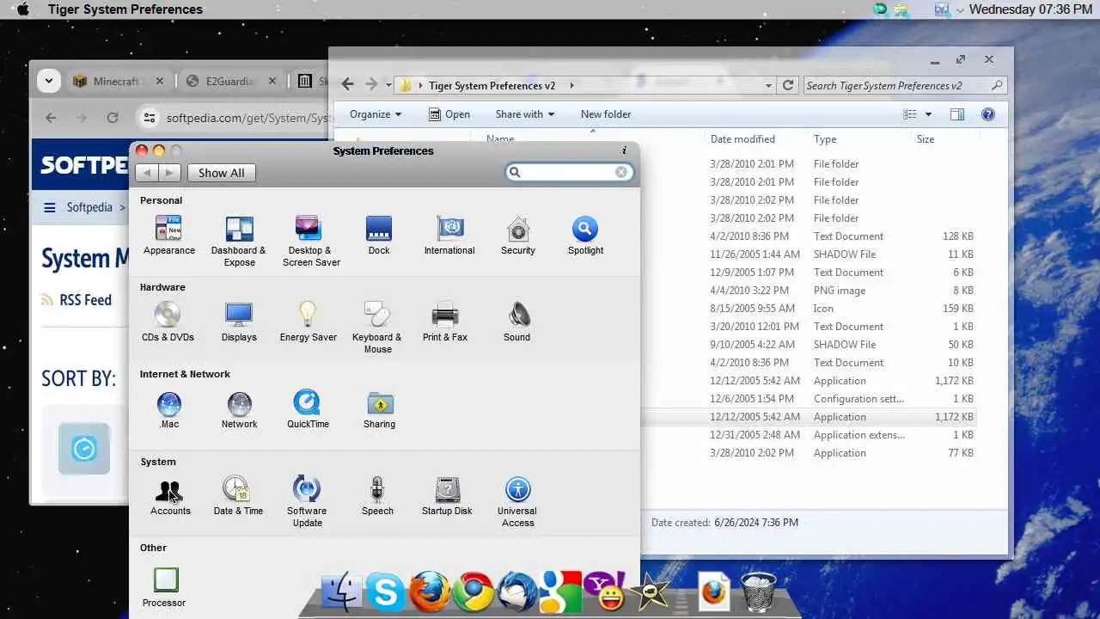The width and height of the screenshot is (1100, 619).
Task: Open the Dock preference pane
Action: pyautogui.click(x=379, y=235)
